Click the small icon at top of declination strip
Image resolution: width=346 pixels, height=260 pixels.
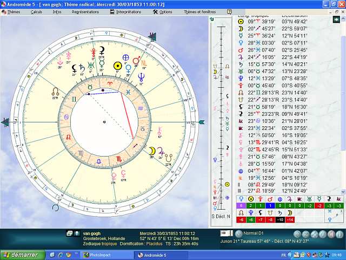(212, 19)
